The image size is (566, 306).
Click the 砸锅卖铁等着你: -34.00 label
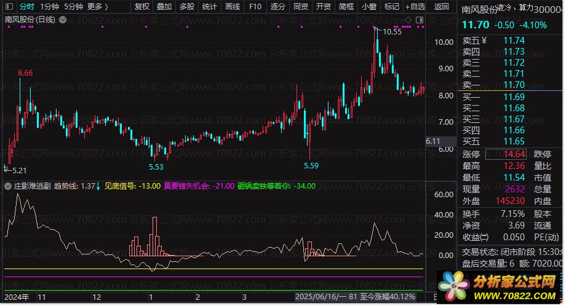click(x=276, y=186)
